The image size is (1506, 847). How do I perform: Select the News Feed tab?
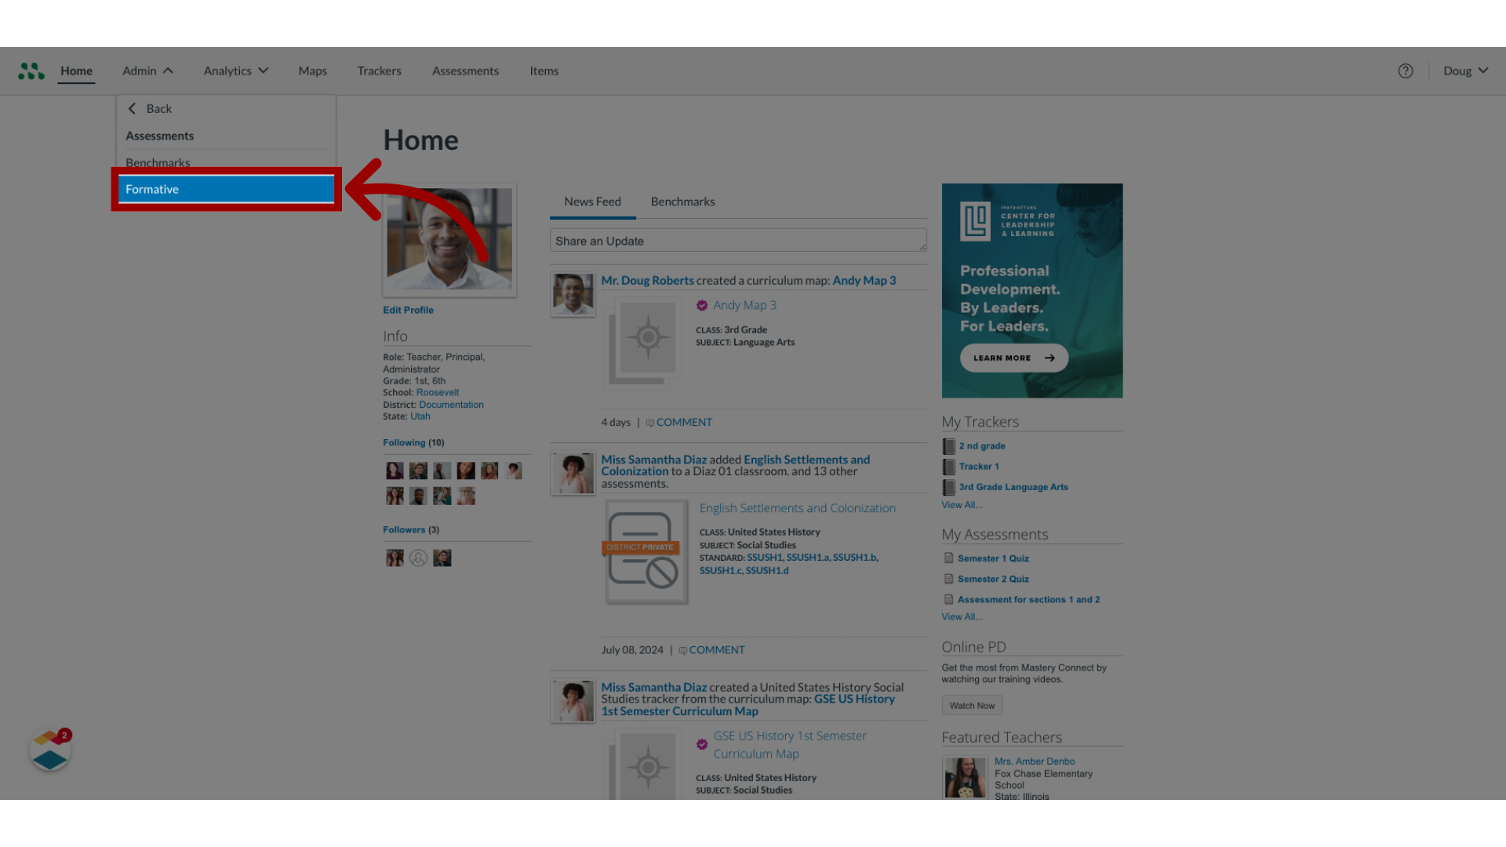tap(593, 201)
